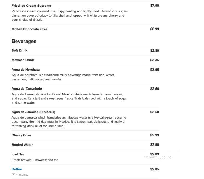Select the Iced Tea menu item
The height and width of the screenshot is (179, 204).
pos(18,154)
